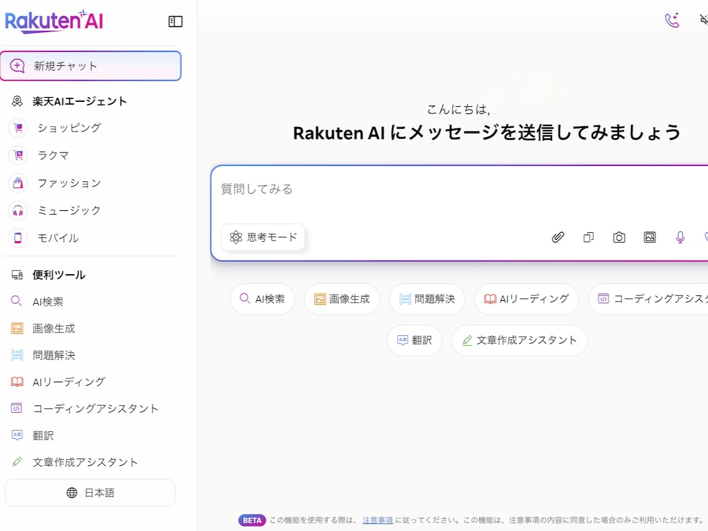
Task: Open ショッピング agent in sidebar
Action: point(69,128)
